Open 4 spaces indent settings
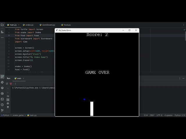The width and height of the screenshot is (186, 139). [168, 115]
